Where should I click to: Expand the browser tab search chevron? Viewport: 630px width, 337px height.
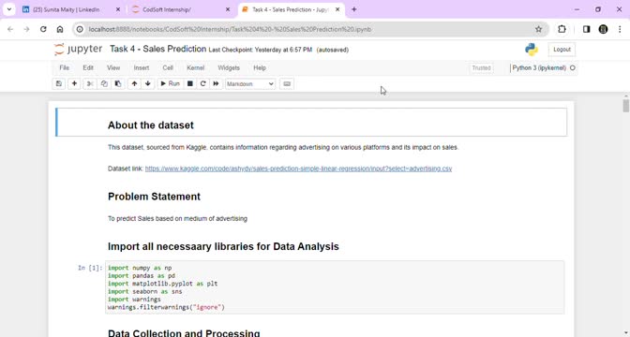tap(8, 9)
